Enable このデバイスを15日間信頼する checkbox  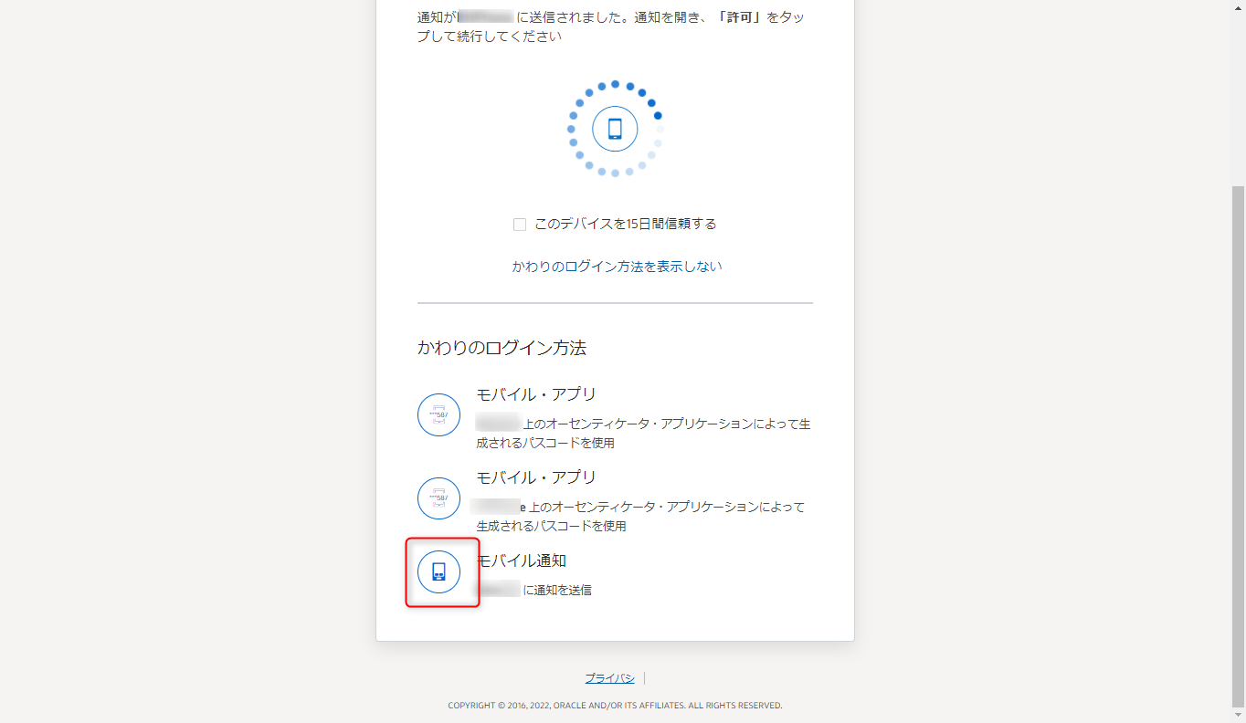pyautogui.click(x=520, y=225)
